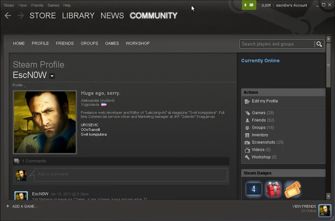
Task: Click the Videos TV icon
Action: (247, 150)
